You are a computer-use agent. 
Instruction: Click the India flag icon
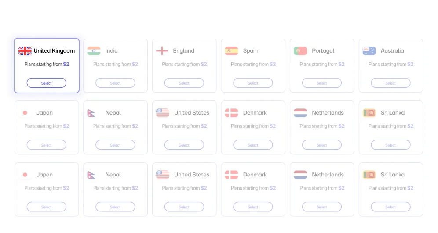94,51
